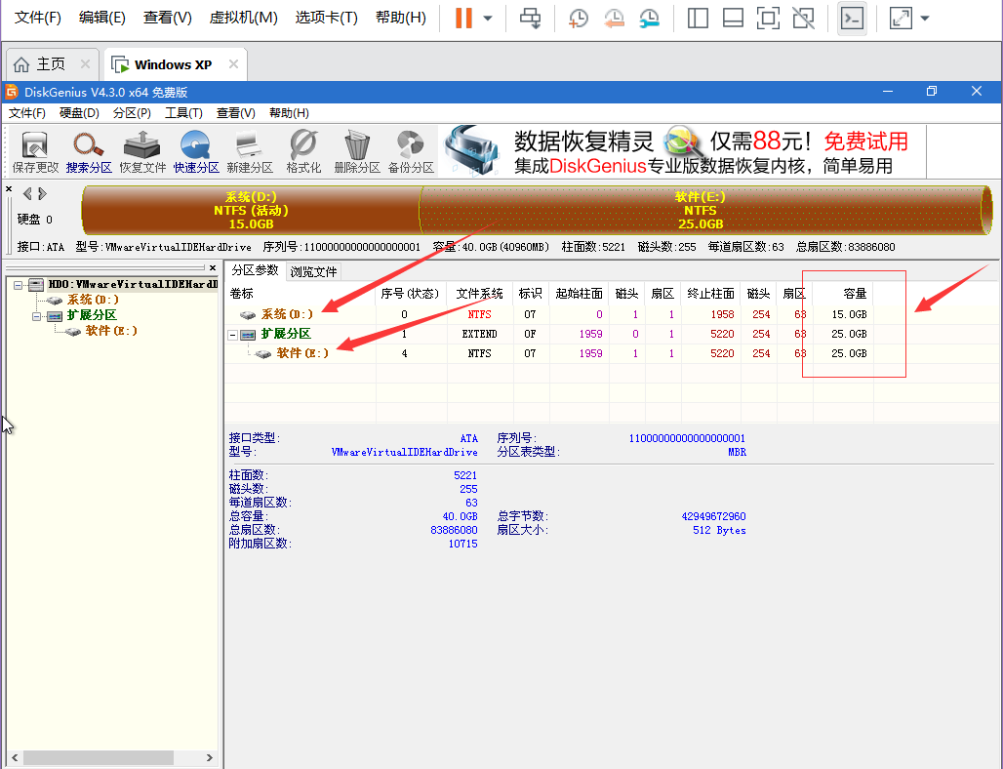Close the Windows XP tab

[233, 64]
